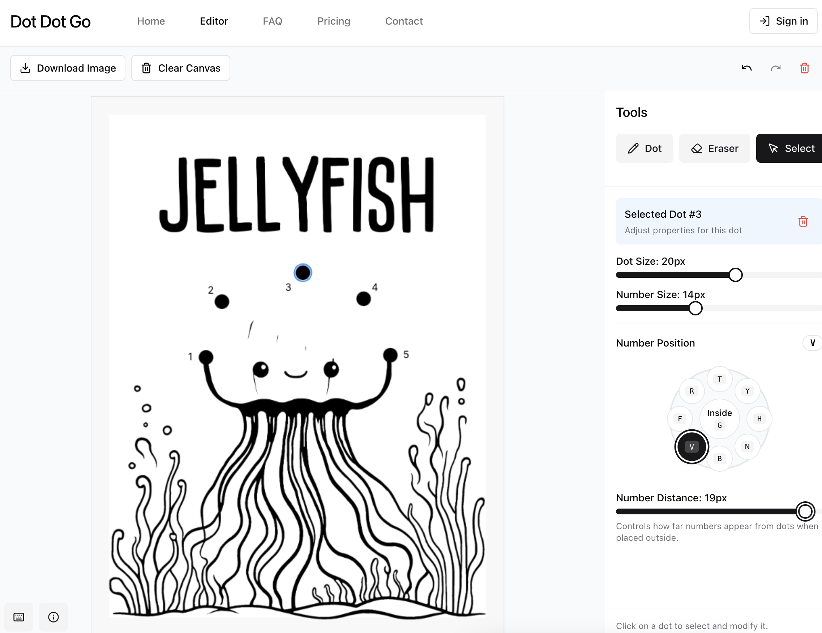Switch to the Eraser tool
Viewport: 822px width, 633px height.
click(x=714, y=148)
